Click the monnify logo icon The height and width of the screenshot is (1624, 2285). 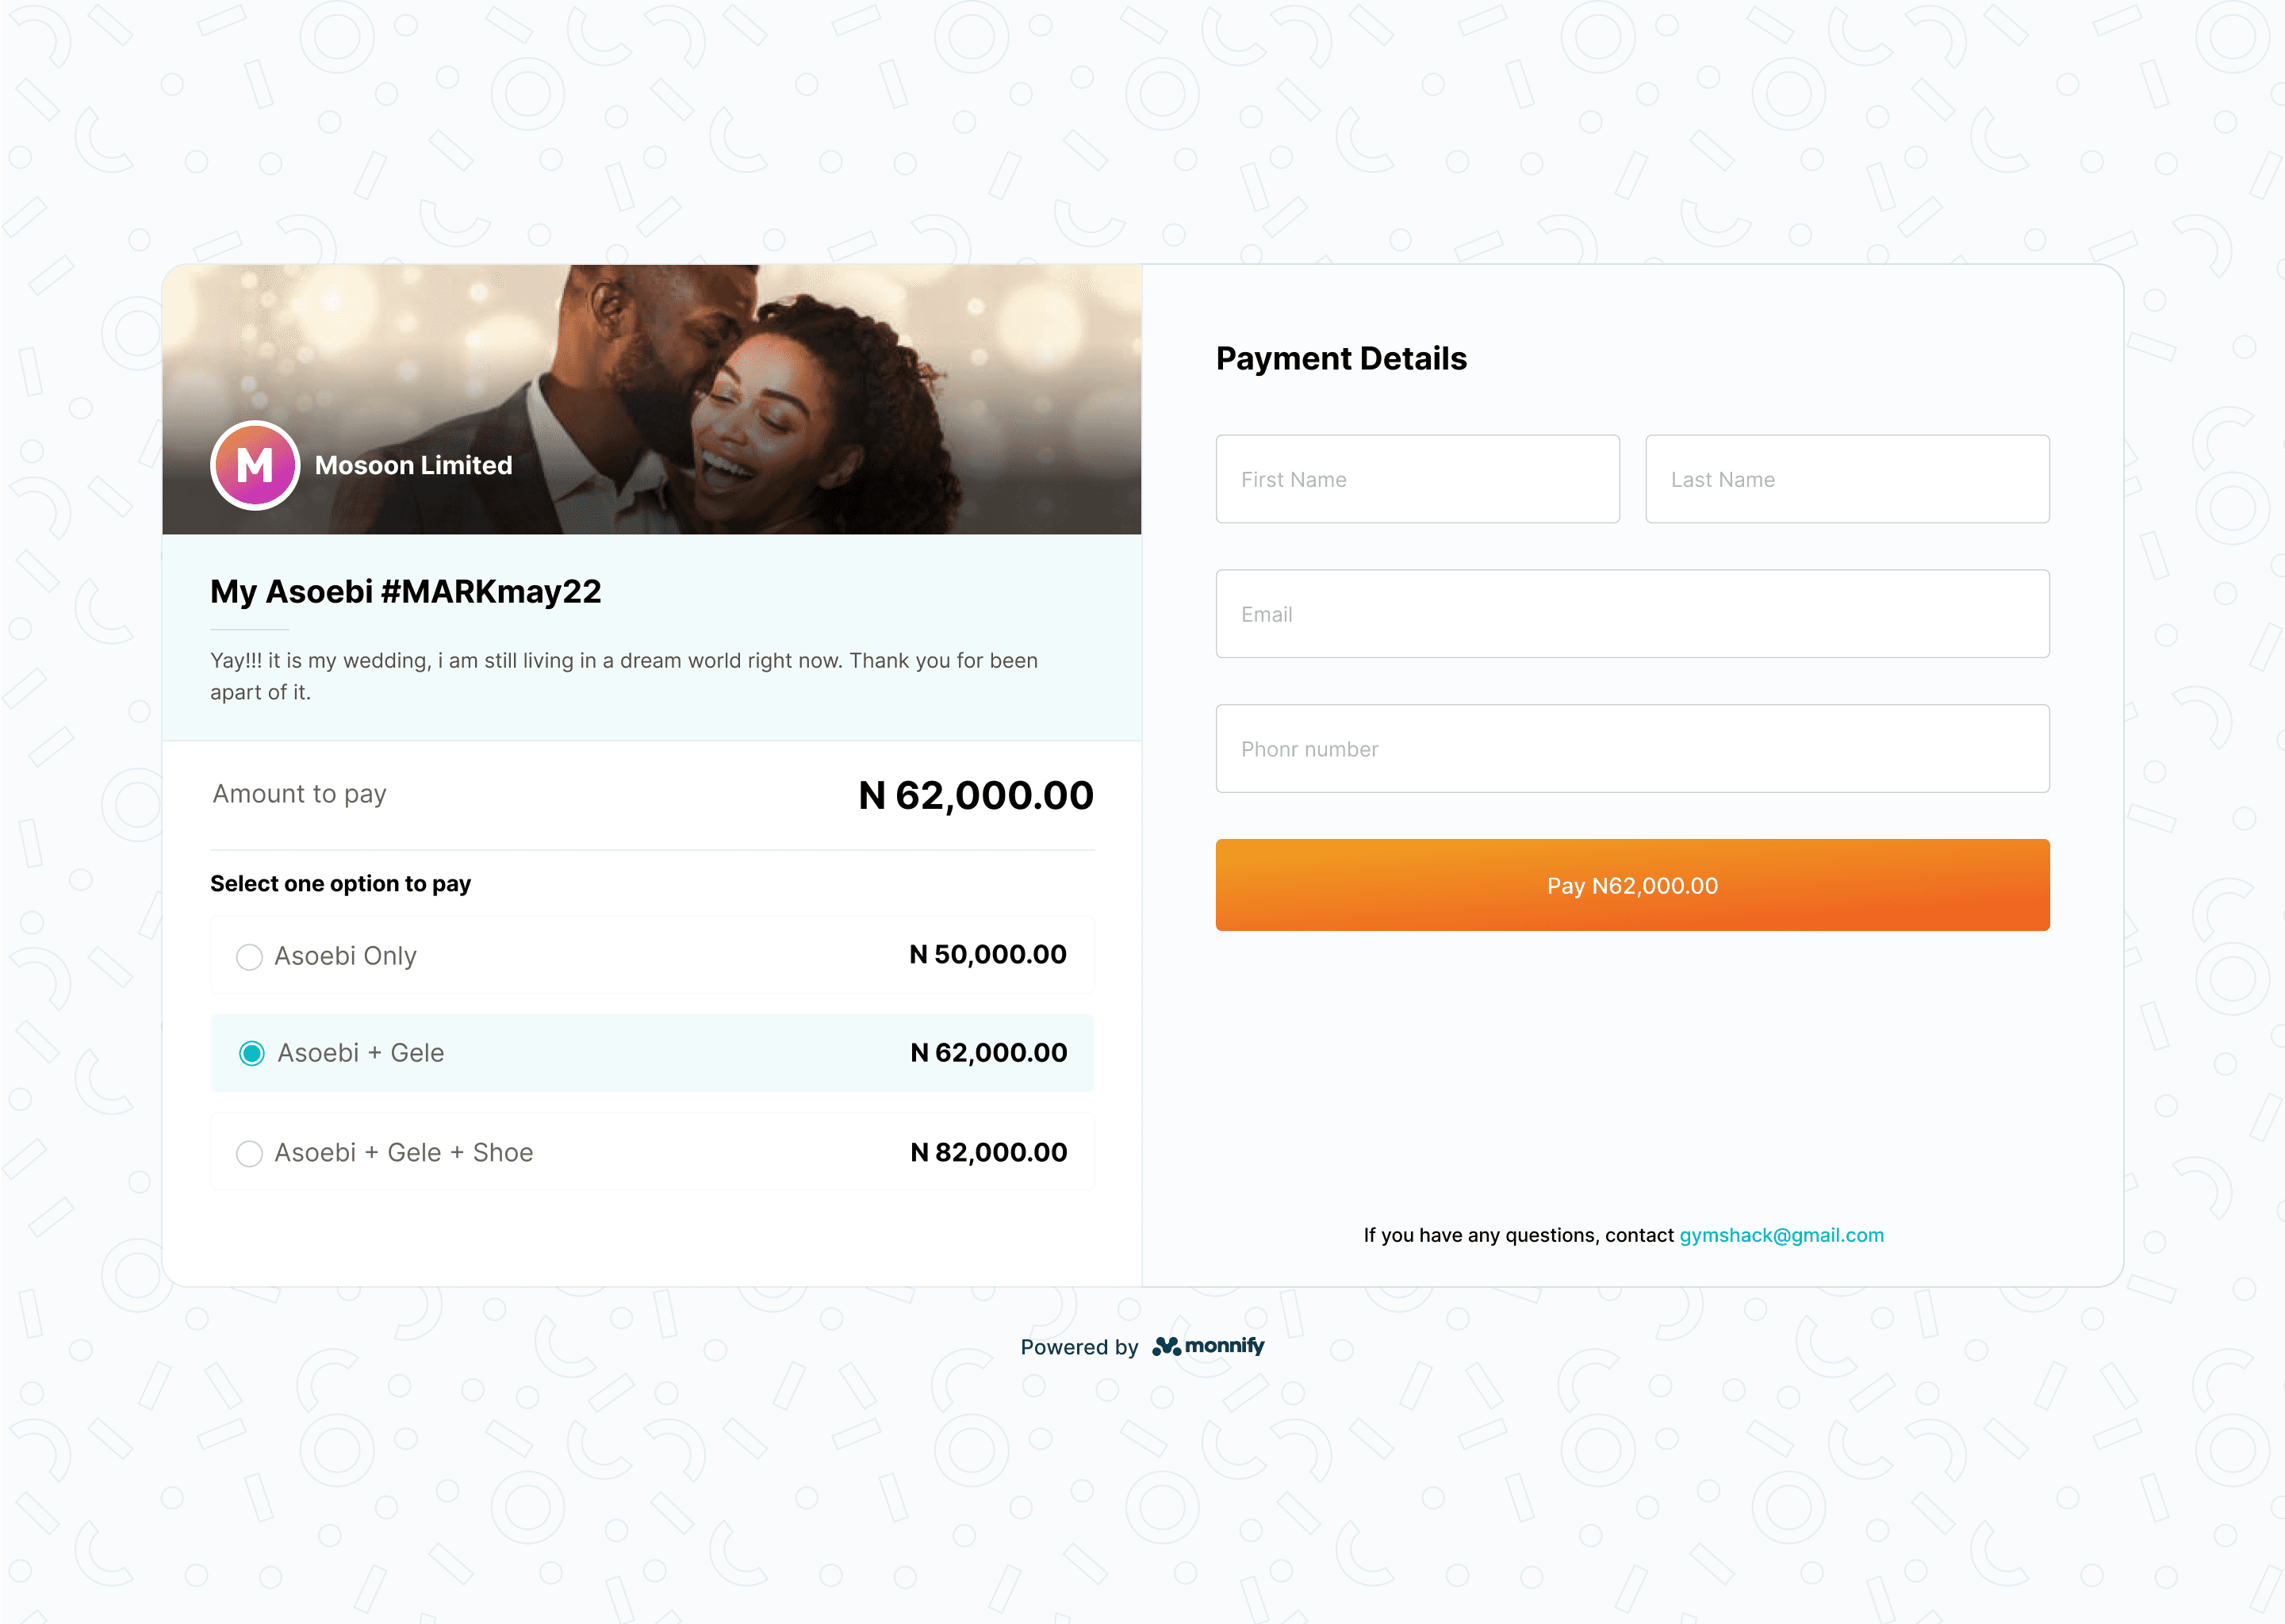(1166, 1346)
